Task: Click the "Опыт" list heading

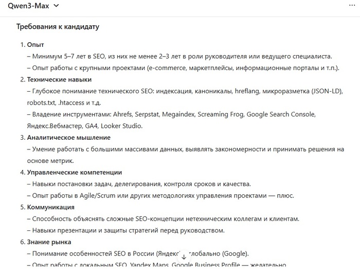Action: (x=35, y=45)
